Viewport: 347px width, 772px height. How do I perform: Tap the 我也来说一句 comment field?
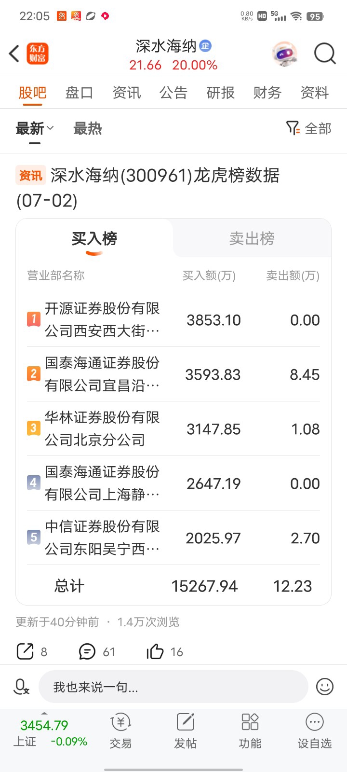pyautogui.click(x=173, y=687)
